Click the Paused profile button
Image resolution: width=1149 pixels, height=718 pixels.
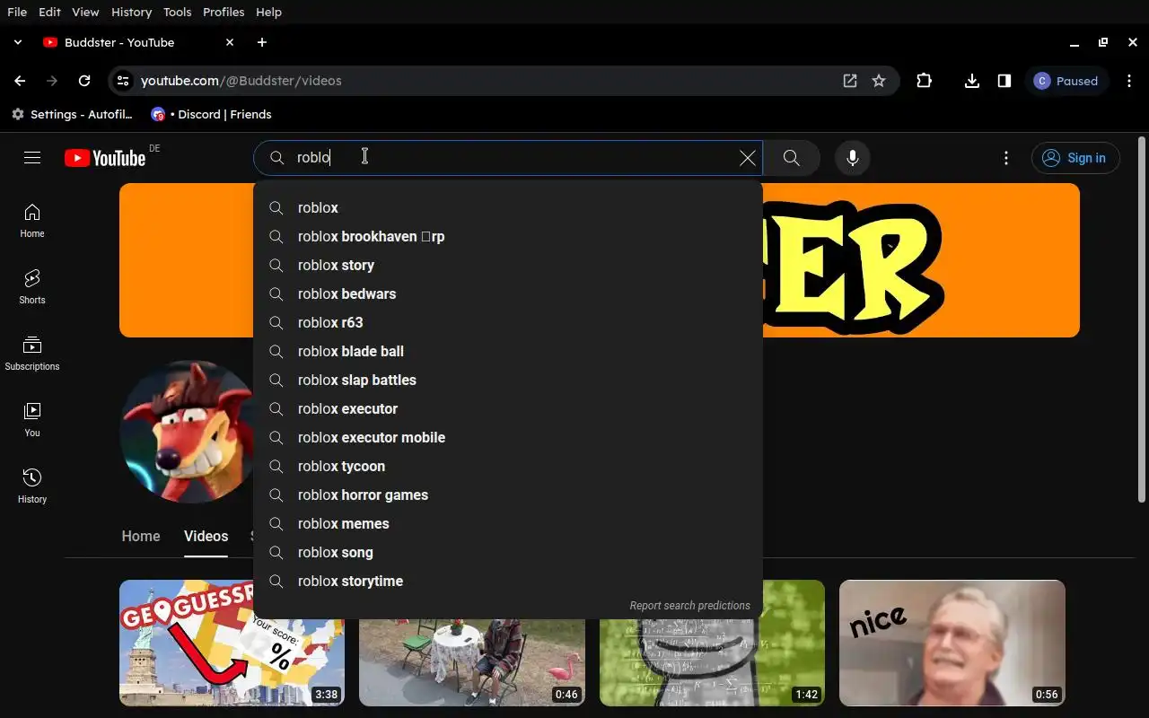coord(1067,81)
